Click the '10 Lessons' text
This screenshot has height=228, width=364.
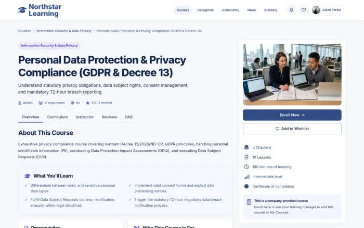[262, 157]
